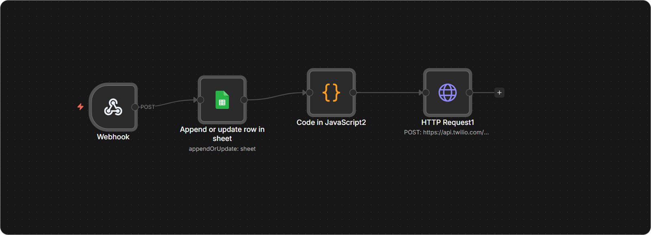Click the "Webhook" node name label
651x235 pixels.
point(113,137)
